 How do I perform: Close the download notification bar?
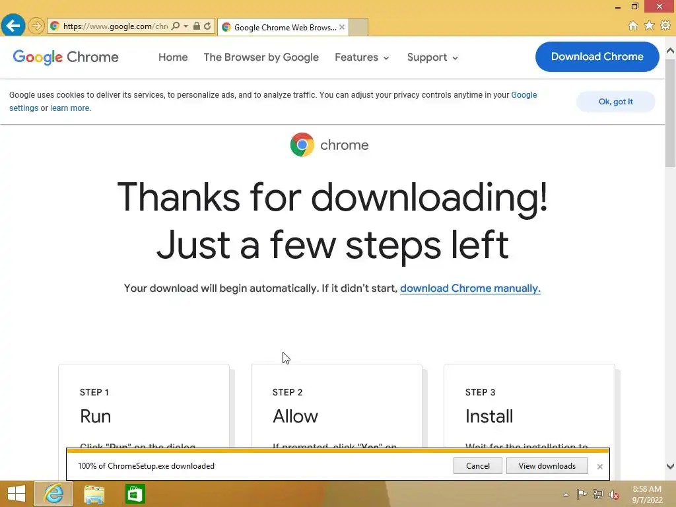click(x=599, y=467)
